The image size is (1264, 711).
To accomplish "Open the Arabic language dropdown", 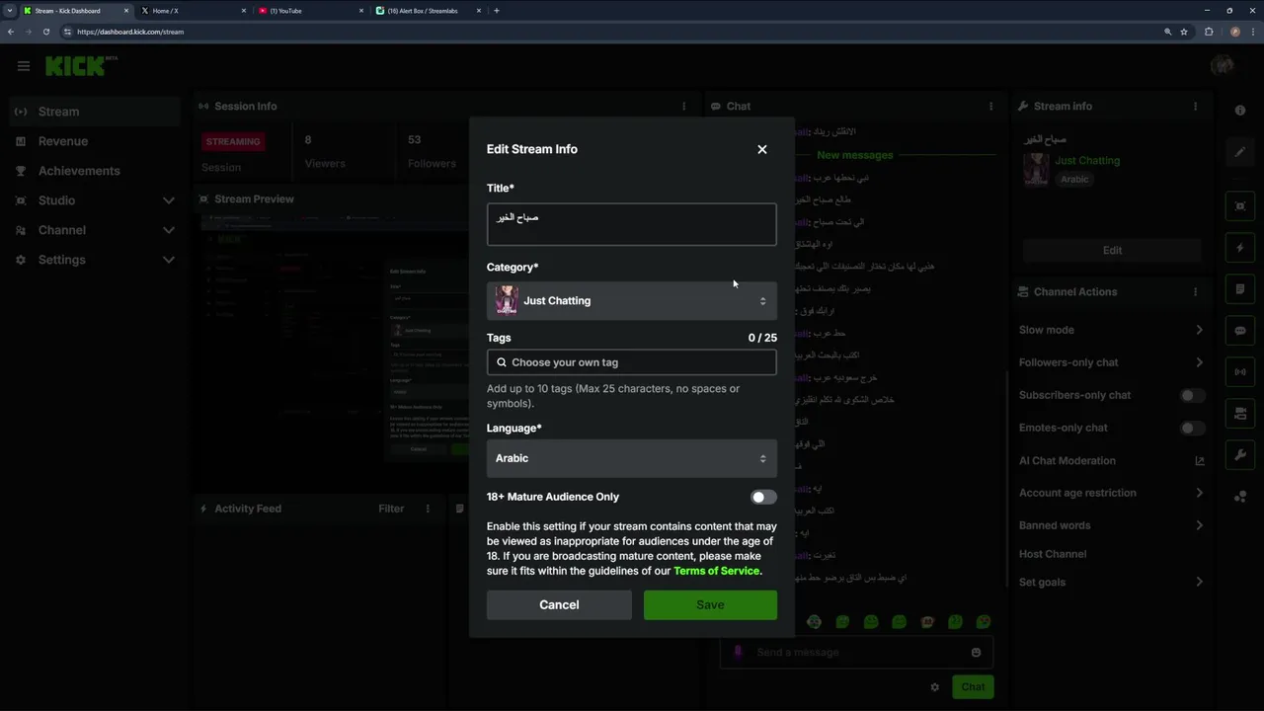I will click(631, 458).
